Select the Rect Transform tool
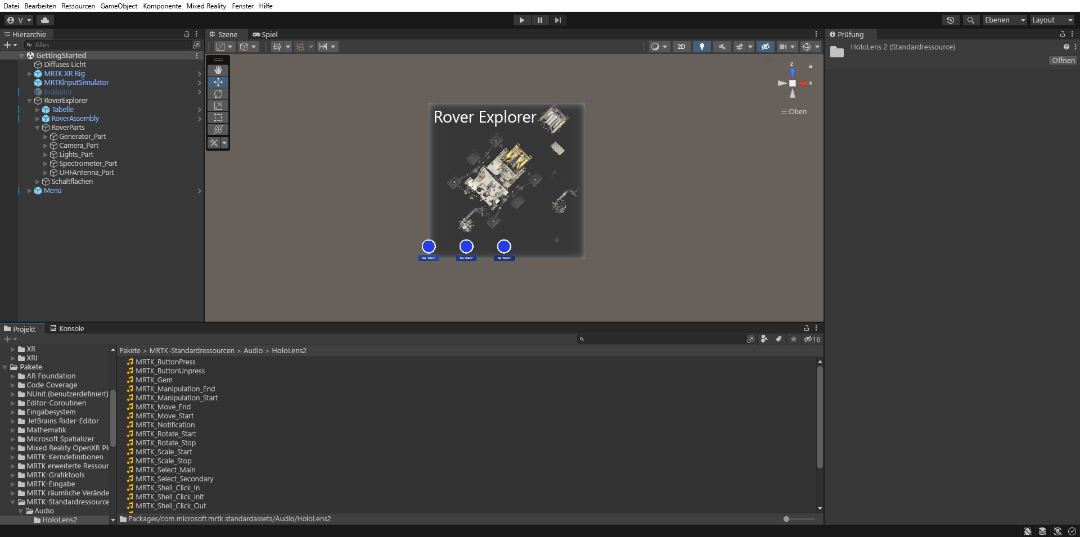 (x=218, y=118)
